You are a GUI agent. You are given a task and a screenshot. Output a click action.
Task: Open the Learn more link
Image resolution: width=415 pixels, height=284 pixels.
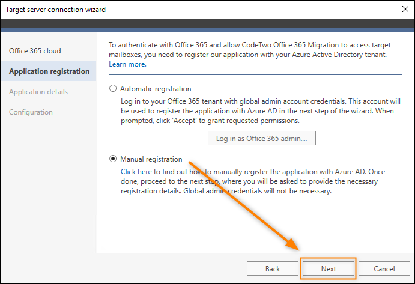point(127,64)
